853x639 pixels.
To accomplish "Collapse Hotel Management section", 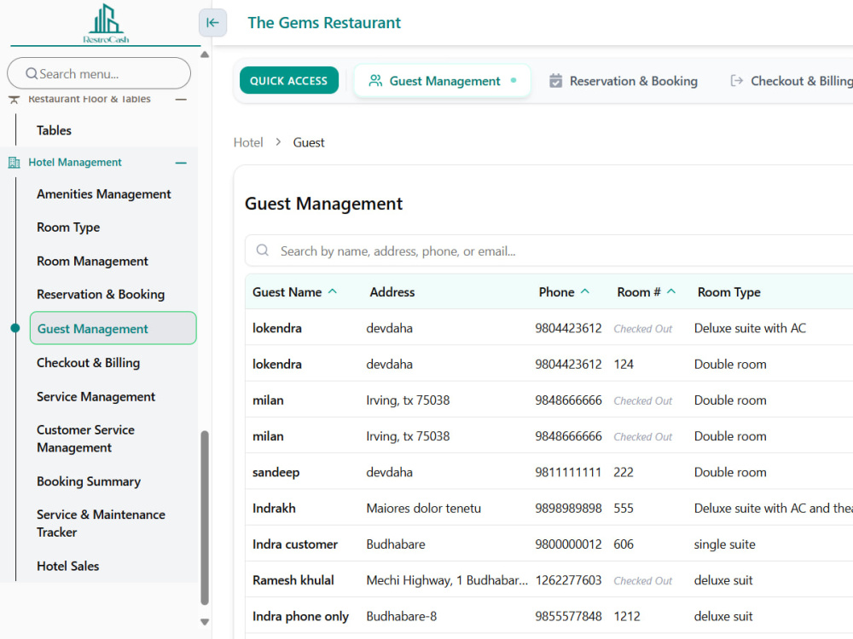I will click(x=181, y=163).
